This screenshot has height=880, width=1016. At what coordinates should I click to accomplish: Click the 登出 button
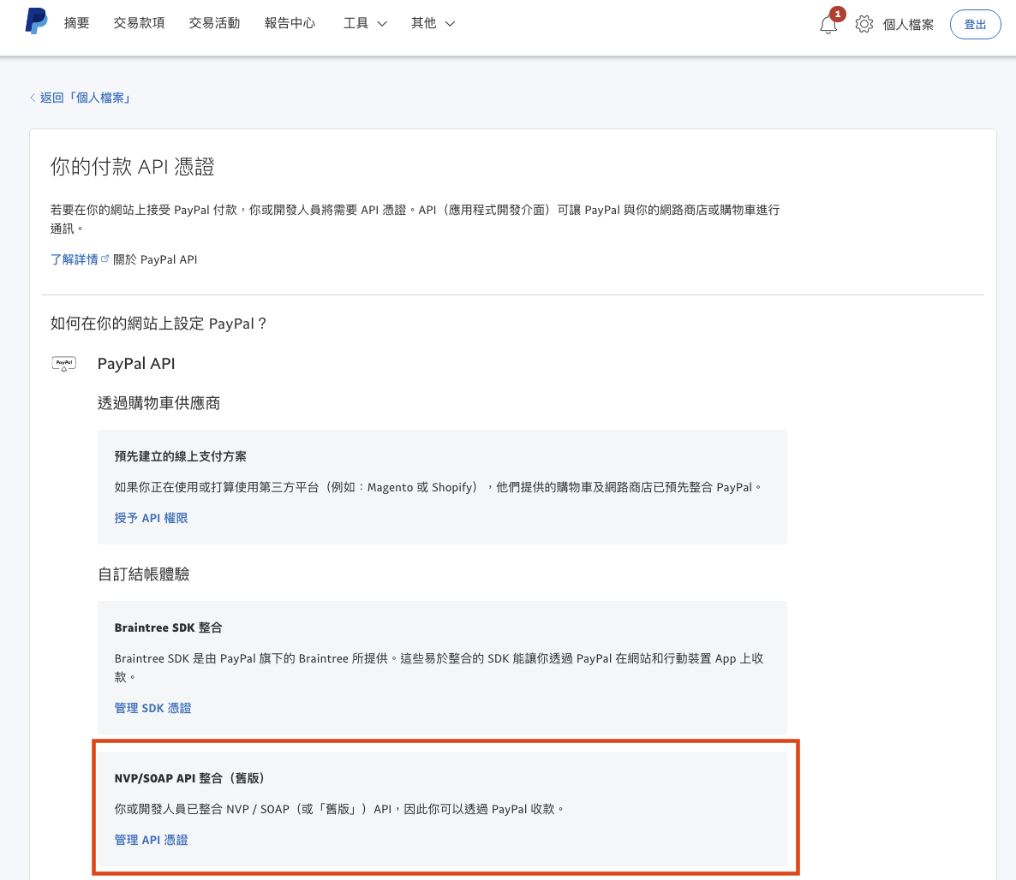point(975,25)
